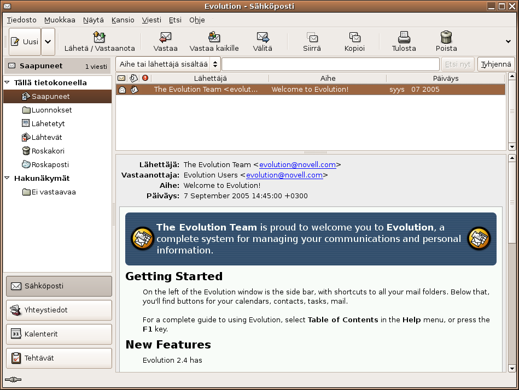
Task: Open the dropdown arrow next to Uusi
Action: pyautogui.click(x=48, y=42)
